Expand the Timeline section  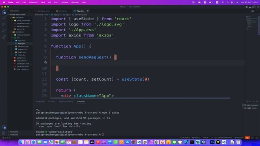coord(14,135)
